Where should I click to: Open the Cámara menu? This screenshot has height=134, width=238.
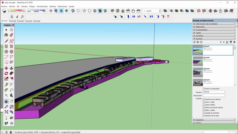[x=24, y=6]
